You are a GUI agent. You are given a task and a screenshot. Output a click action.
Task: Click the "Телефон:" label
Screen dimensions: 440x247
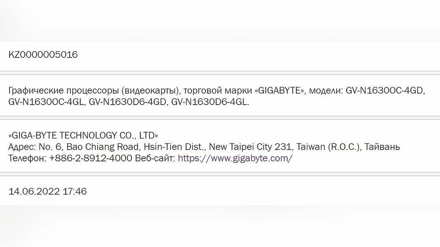click(x=27, y=158)
